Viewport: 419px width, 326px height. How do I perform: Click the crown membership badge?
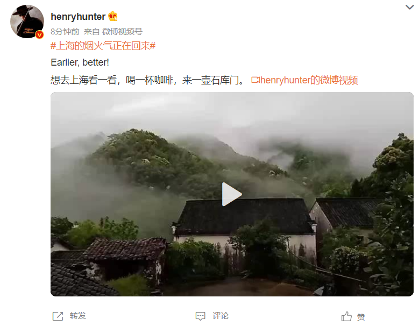pyautogui.click(x=113, y=16)
